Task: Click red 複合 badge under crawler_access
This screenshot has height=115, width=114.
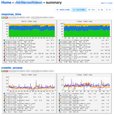Action: pyautogui.click(x=6, y=71)
